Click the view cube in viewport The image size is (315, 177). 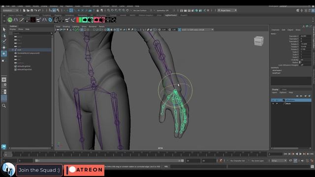[258, 41]
